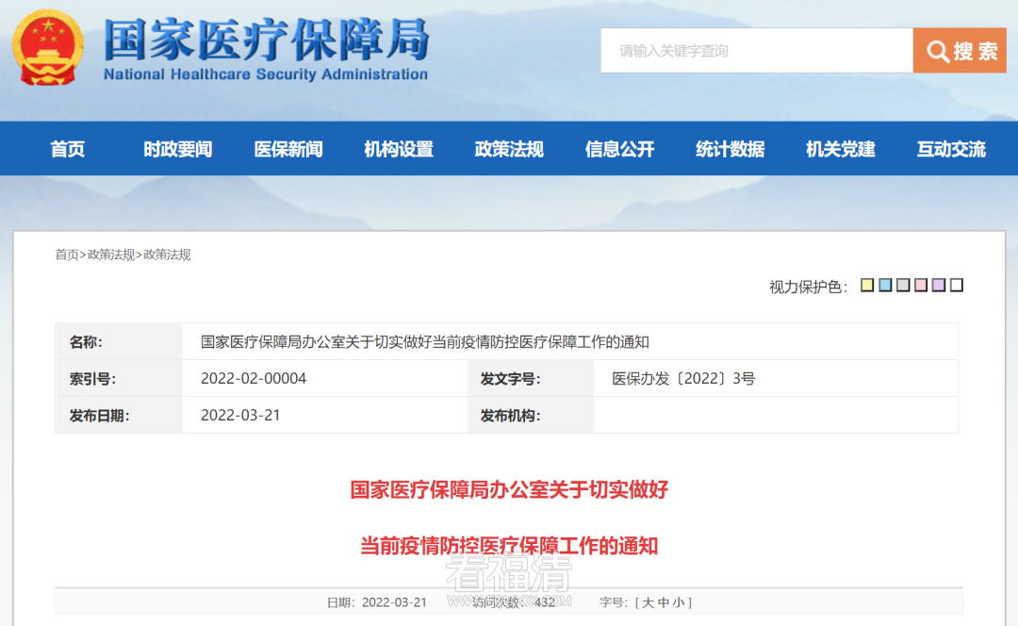Click the 国家医疗保障局 site title
This screenshot has width=1018, height=626.
[x=266, y=39]
